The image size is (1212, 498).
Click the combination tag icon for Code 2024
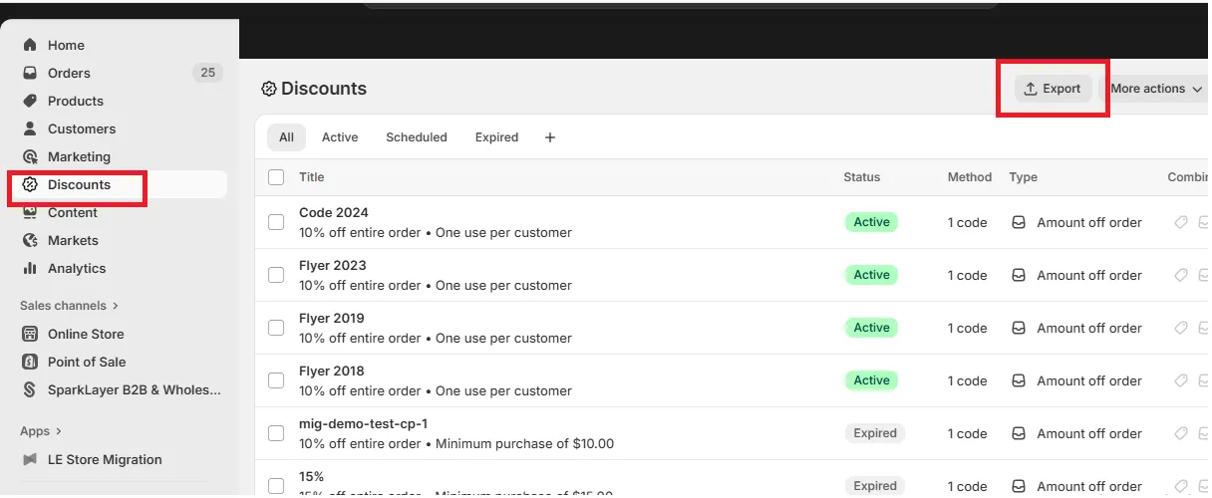pos(1181,222)
